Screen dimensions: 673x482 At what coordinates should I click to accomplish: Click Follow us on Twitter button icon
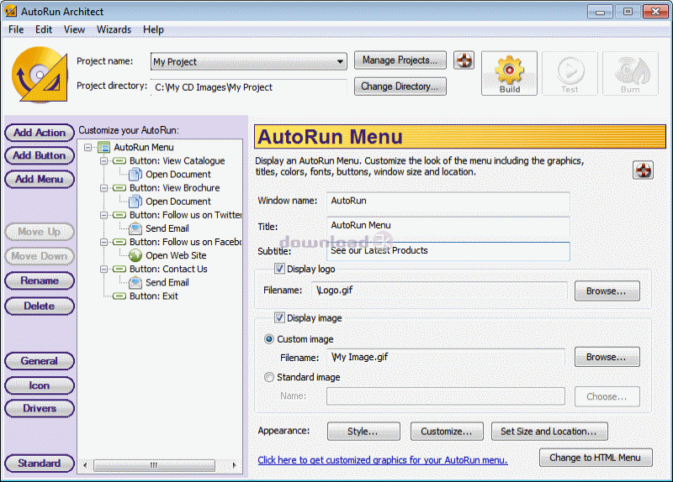(119, 215)
